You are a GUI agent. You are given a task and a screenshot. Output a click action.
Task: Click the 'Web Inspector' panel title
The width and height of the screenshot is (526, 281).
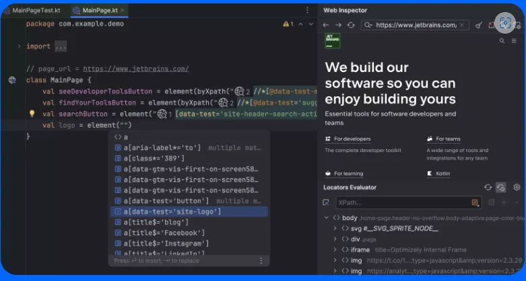click(x=346, y=10)
